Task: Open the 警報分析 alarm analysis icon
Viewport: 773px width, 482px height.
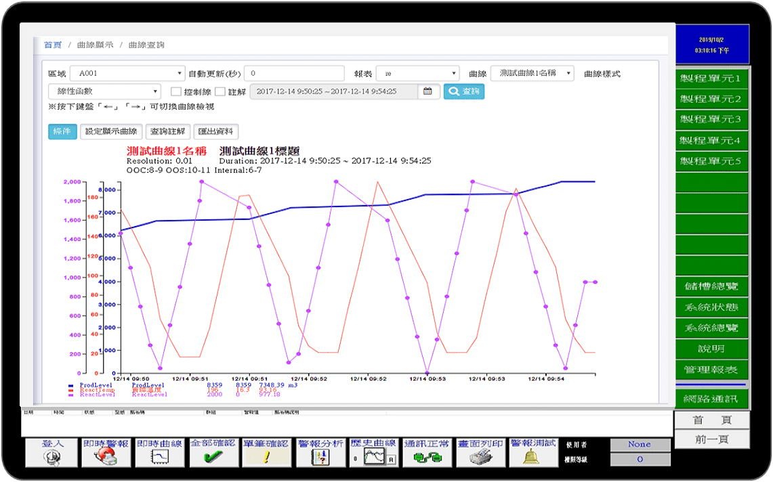Action: (320, 456)
